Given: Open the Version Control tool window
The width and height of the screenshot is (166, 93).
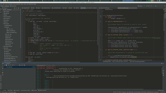Looking at the screenshot, I should 26,90.
